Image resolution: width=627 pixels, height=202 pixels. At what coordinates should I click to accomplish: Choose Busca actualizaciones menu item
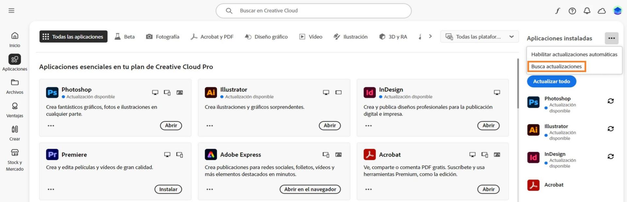pyautogui.click(x=556, y=66)
